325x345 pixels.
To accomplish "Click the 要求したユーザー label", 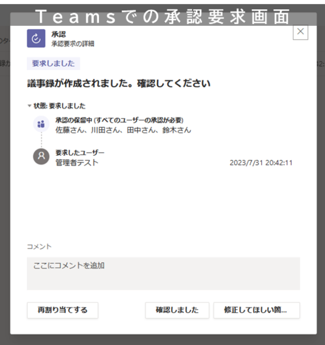I will click(x=79, y=152).
